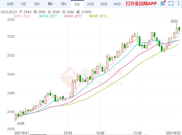Screen dimensions: 182x135
Task: Click the 2021/6/23 date in the quote line
Action: point(9,12)
